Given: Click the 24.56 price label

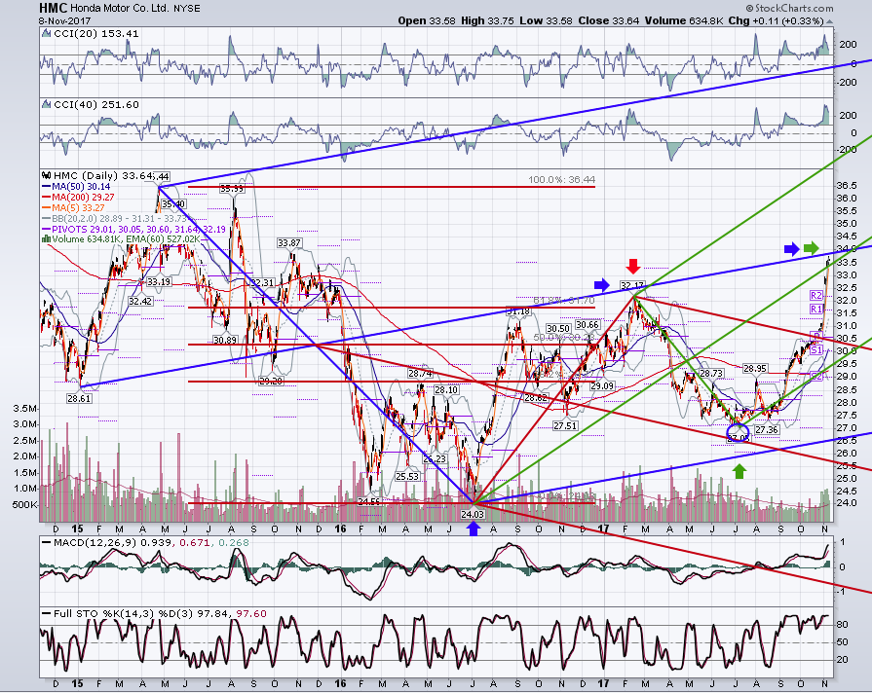Looking at the screenshot, I should 368,501.
